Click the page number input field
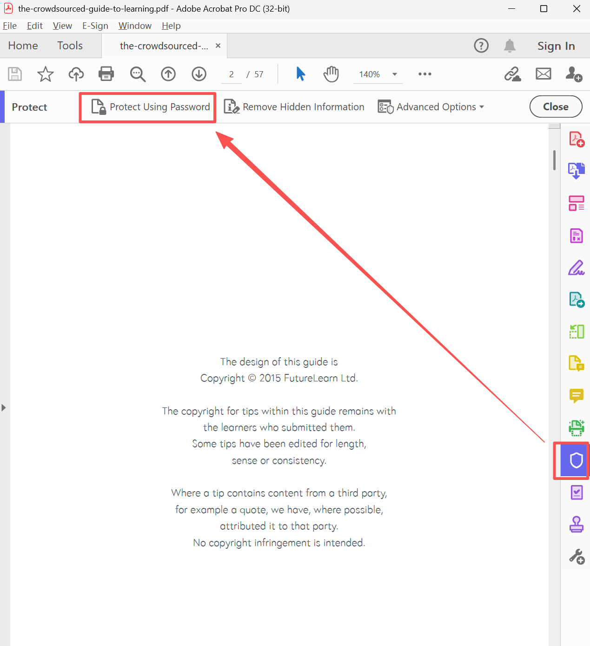 click(231, 74)
